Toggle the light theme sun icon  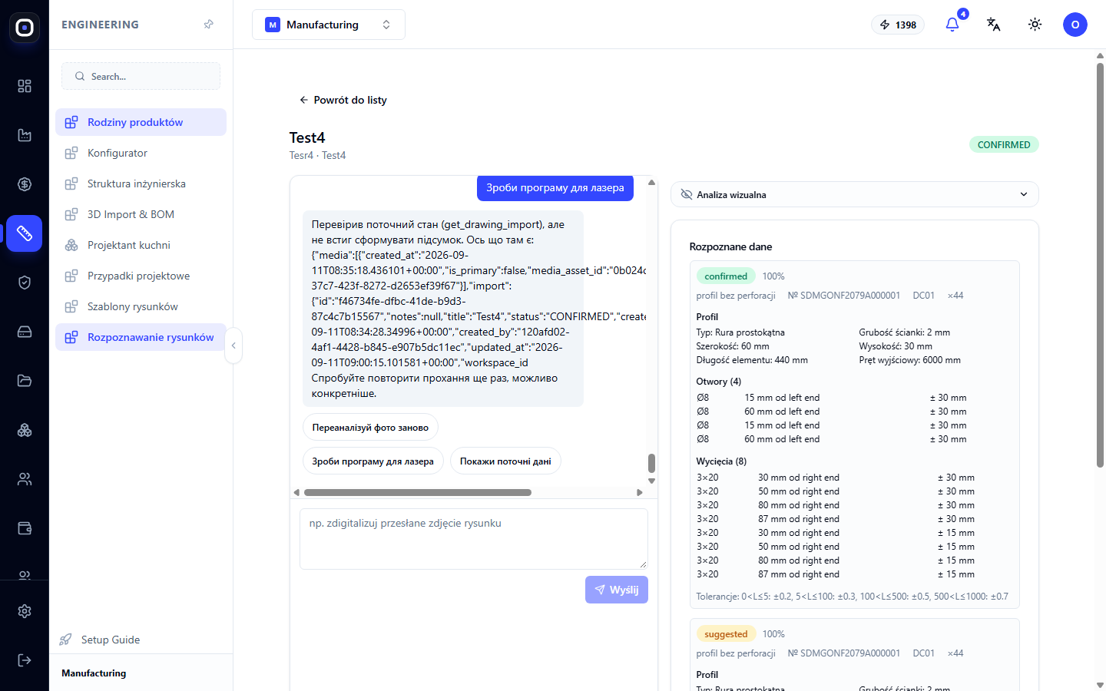pos(1035,25)
